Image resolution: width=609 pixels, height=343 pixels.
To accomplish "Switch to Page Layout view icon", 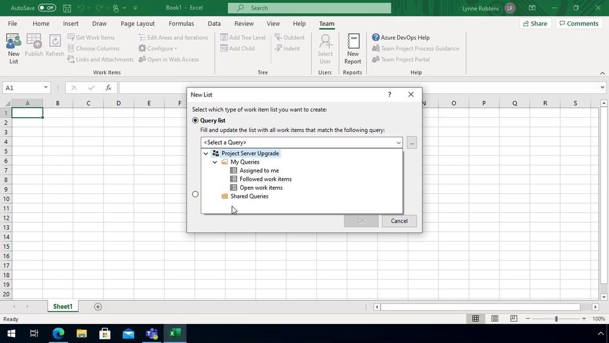I will point(494,319).
